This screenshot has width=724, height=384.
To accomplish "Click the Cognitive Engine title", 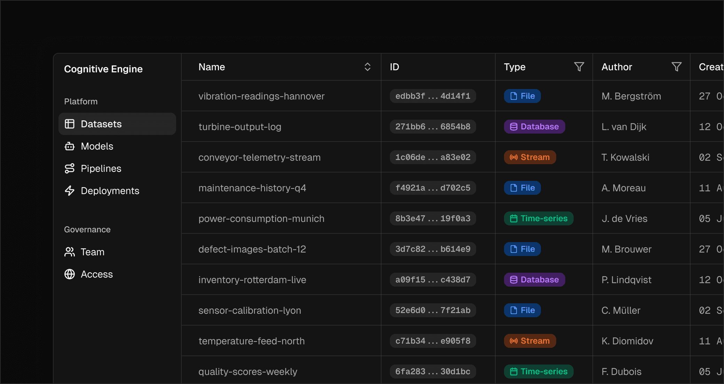I will (x=103, y=69).
